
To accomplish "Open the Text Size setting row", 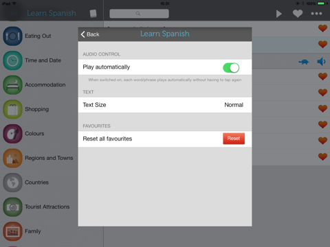I will click(165, 105).
